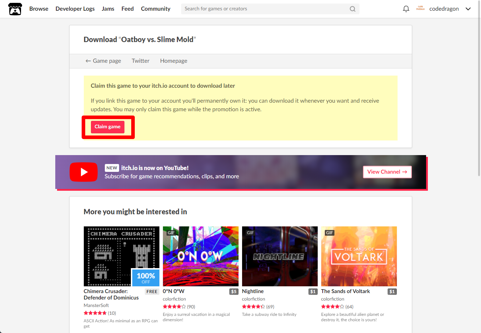Image resolution: width=481 pixels, height=333 pixels.
Task: Expand the account dropdown chevron
Action: coord(468,9)
